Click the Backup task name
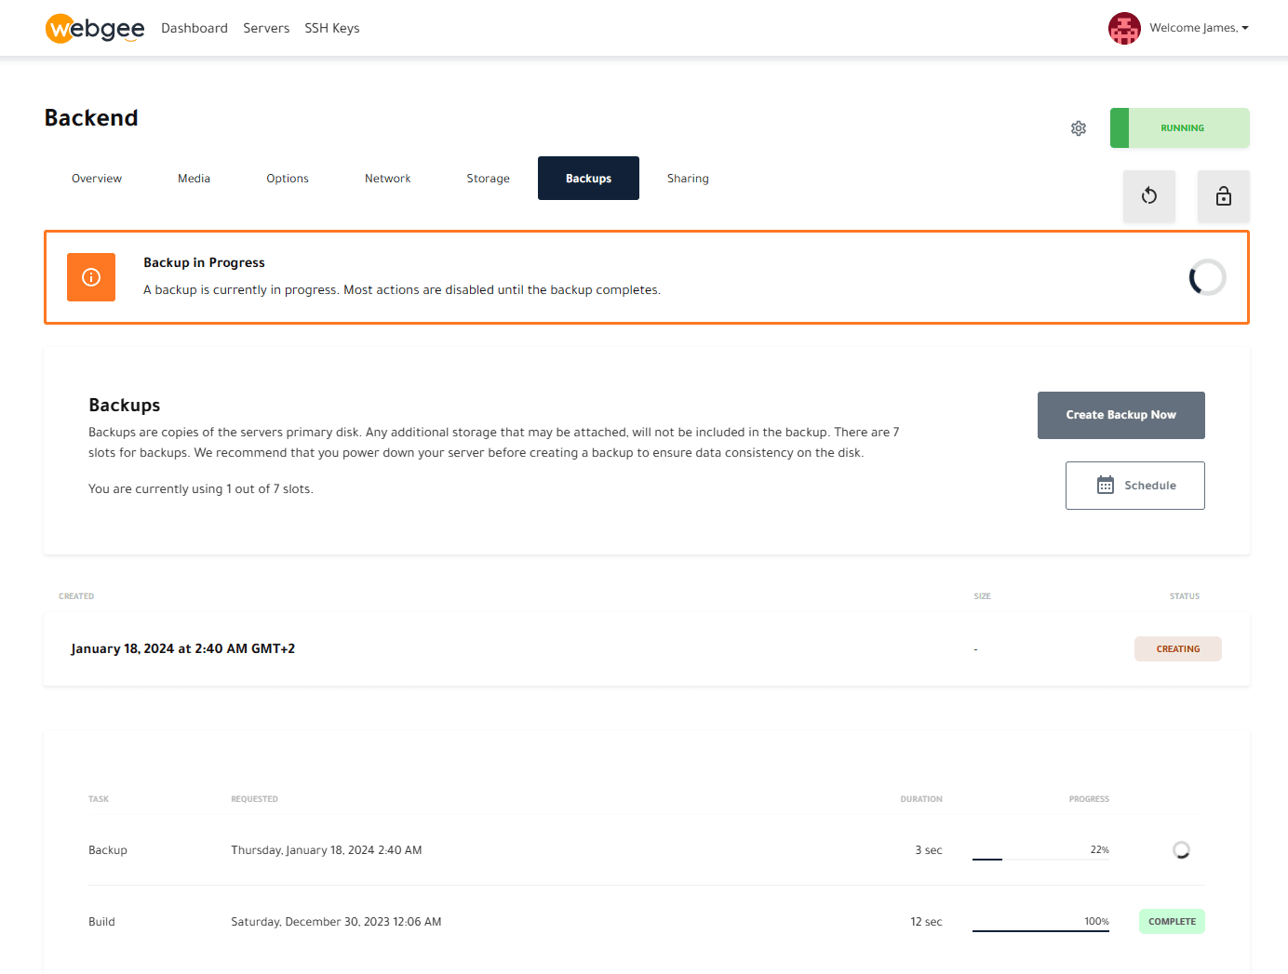The width and height of the screenshot is (1288, 974). click(108, 850)
